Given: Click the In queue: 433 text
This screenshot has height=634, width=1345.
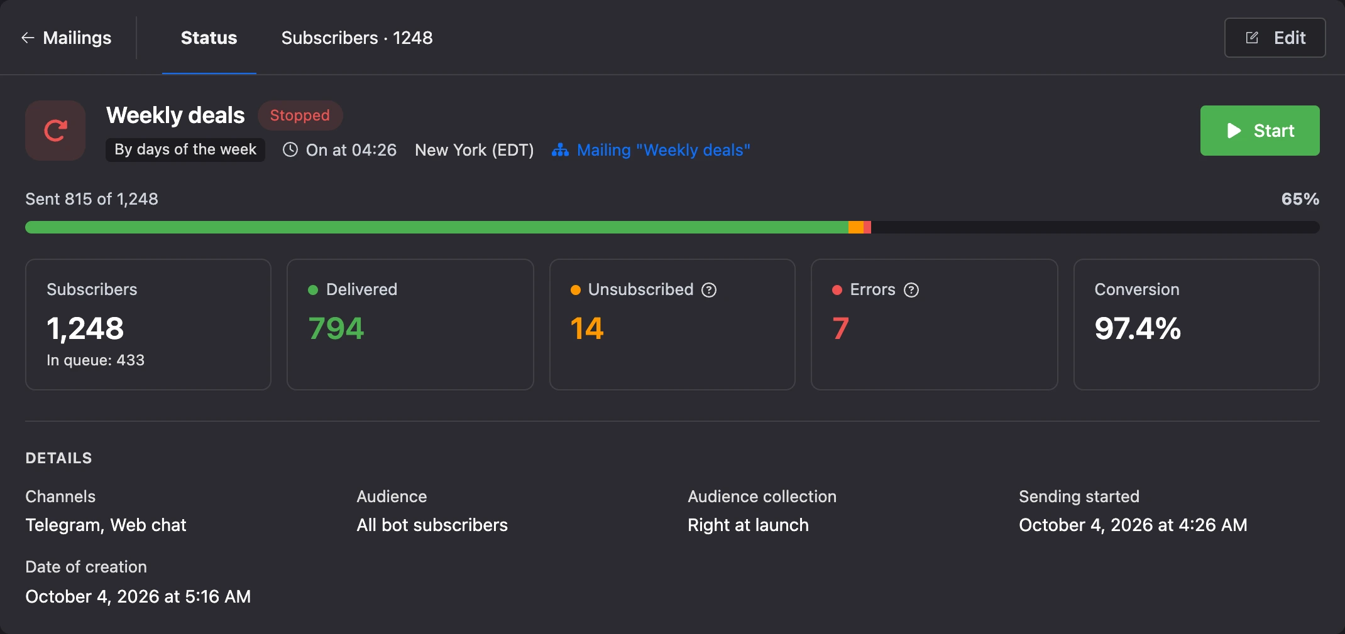Looking at the screenshot, I should (x=96, y=360).
